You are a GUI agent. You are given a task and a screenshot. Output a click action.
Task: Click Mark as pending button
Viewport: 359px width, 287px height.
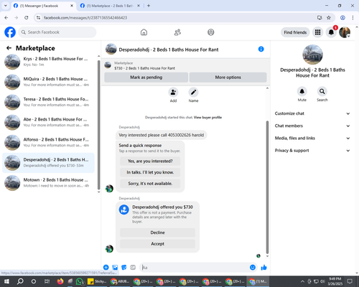pos(146,77)
